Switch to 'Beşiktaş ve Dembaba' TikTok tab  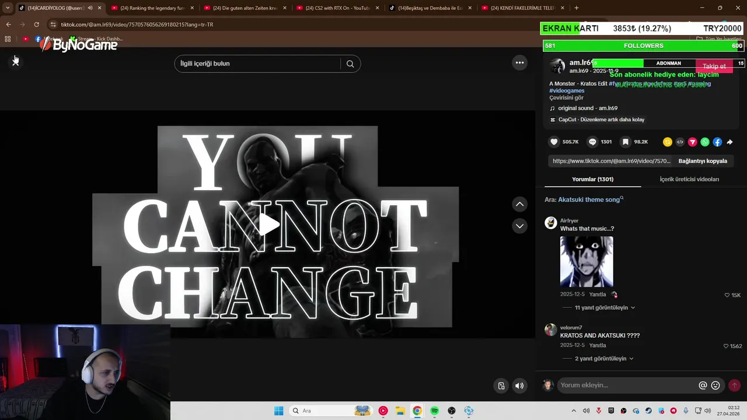coord(431,8)
